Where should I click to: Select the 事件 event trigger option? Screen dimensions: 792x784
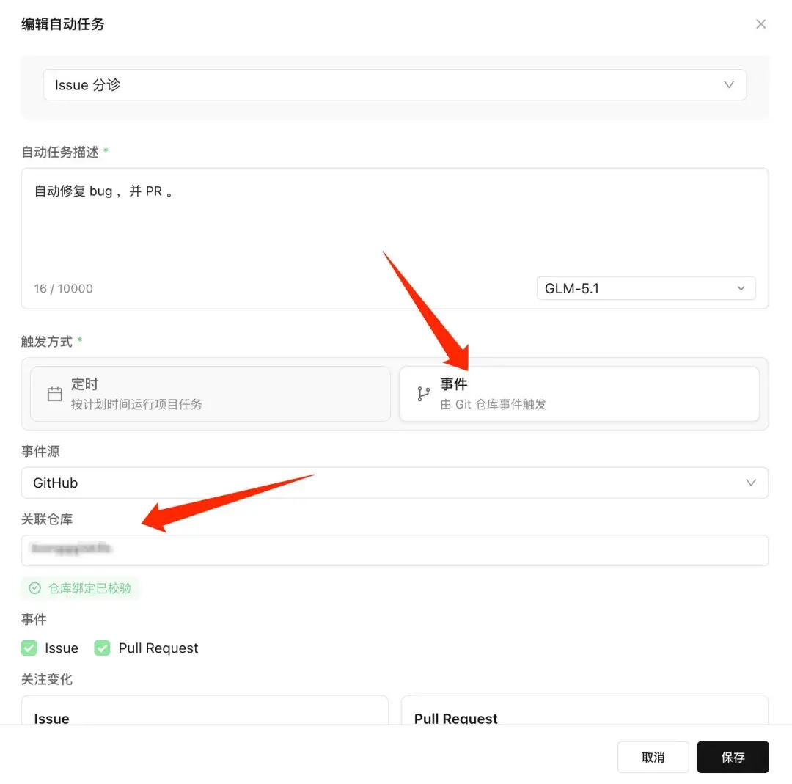(x=579, y=394)
